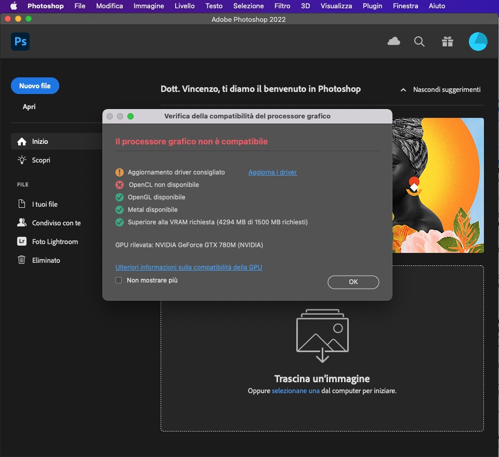The width and height of the screenshot is (499, 457).
Task: Click the GPU rilevata NVIDIA GeForce text
Action: [189, 245]
